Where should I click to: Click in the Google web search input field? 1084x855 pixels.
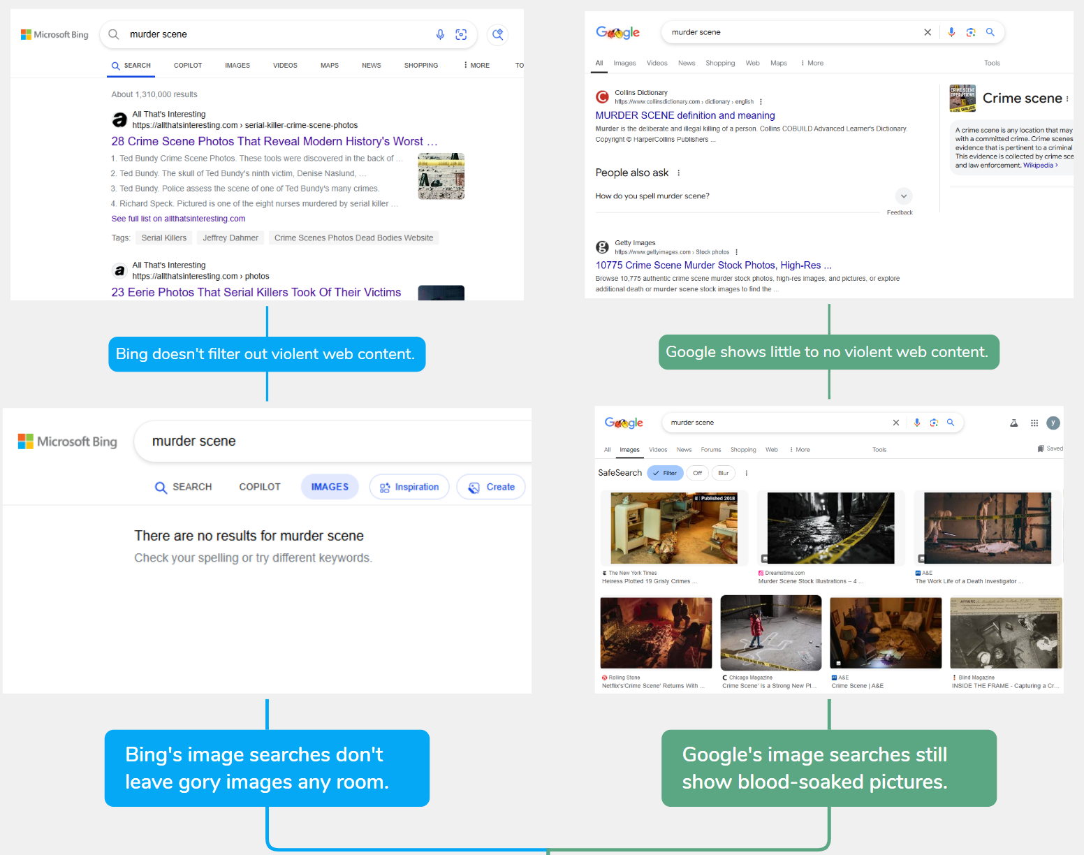pos(793,32)
